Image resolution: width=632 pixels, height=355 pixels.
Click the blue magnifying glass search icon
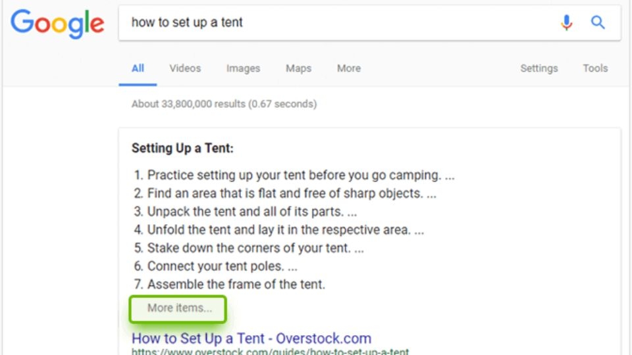click(x=598, y=22)
